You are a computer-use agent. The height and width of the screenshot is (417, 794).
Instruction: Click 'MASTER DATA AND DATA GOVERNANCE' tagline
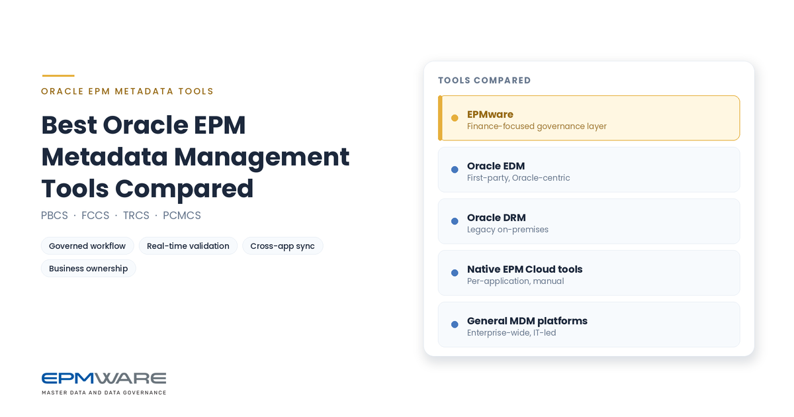point(104,393)
